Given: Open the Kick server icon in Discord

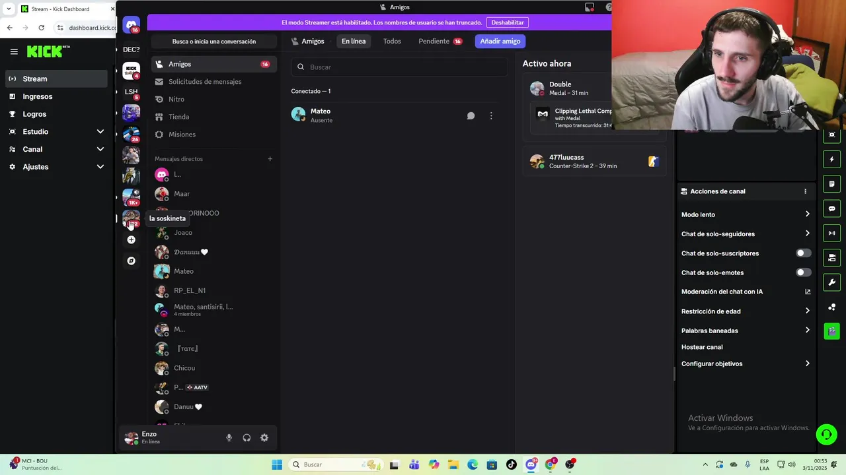Looking at the screenshot, I should (131, 71).
